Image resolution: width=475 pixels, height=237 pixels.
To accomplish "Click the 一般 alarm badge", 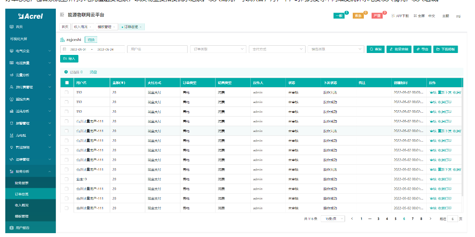I will coord(340,16).
